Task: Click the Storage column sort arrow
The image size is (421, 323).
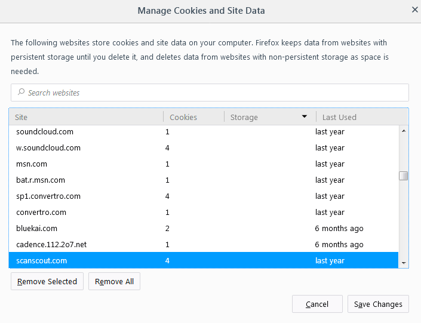Action: [x=305, y=117]
